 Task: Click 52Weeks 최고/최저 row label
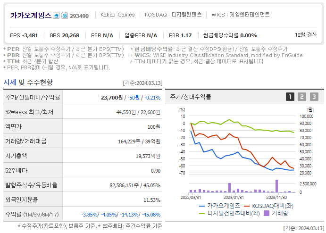click(x=29, y=112)
